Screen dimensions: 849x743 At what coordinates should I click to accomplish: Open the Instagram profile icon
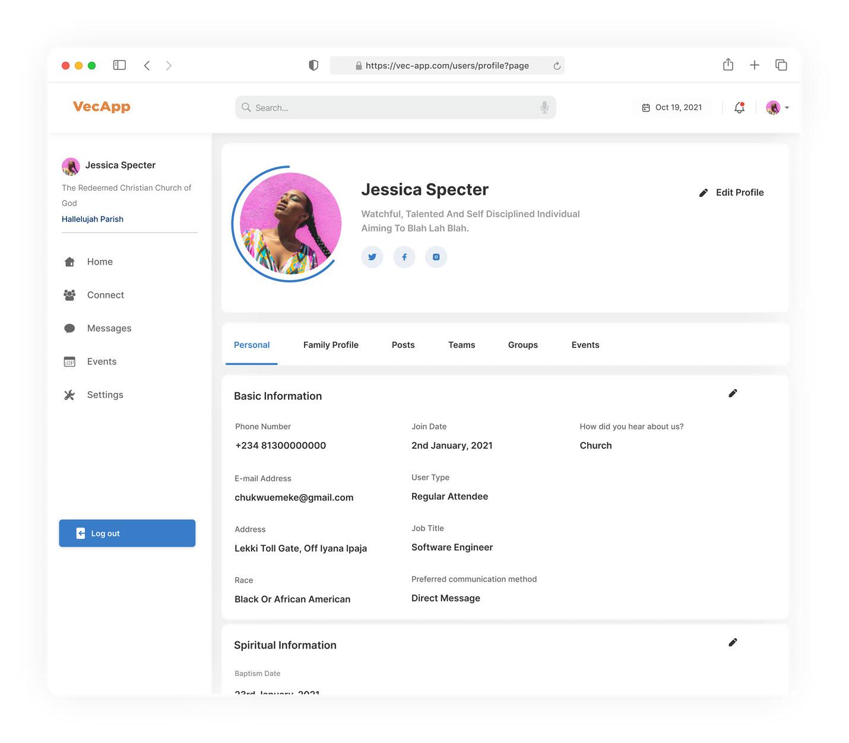tap(436, 257)
